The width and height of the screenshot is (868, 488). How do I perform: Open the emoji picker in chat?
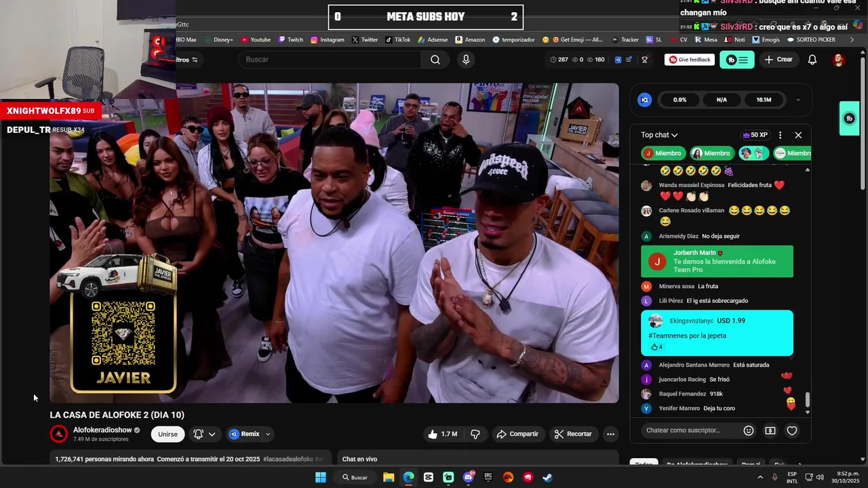[x=749, y=430]
